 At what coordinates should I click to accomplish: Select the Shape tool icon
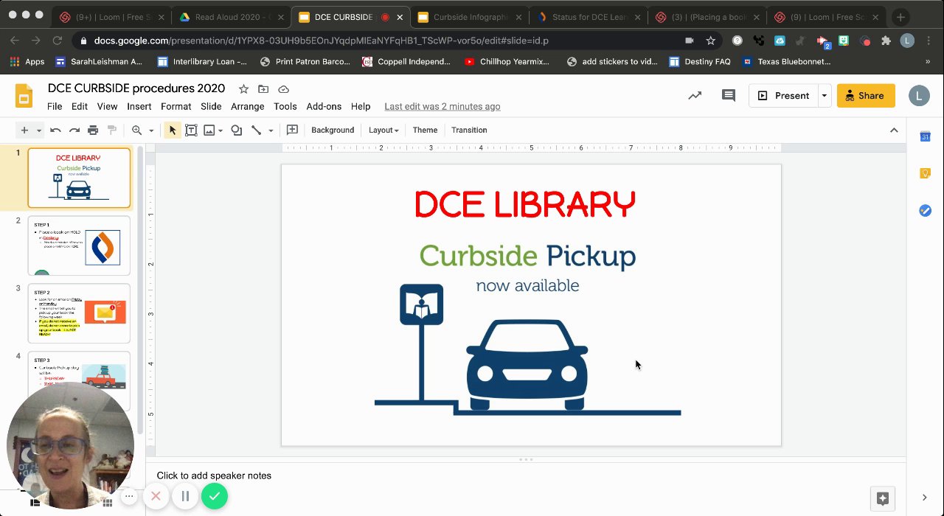pyautogui.click(x=236, y=130)
